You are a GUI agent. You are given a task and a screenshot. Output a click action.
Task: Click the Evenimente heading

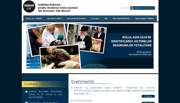tap(82, 81)
